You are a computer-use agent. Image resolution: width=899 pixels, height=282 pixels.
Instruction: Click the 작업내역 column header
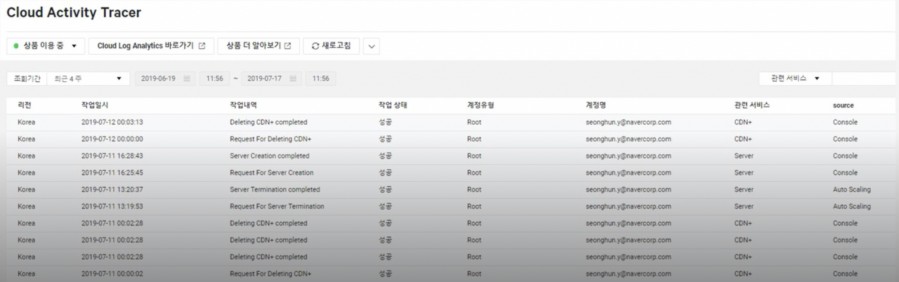(243, 105)
